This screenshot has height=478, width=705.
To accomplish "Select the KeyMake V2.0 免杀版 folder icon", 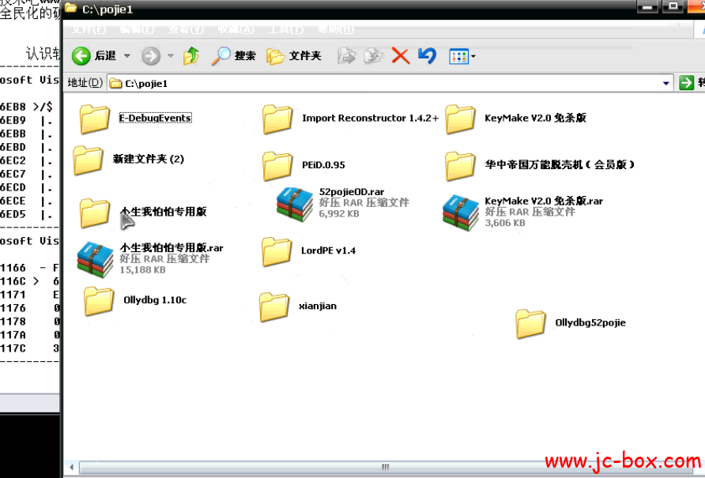I will point(460,119).
